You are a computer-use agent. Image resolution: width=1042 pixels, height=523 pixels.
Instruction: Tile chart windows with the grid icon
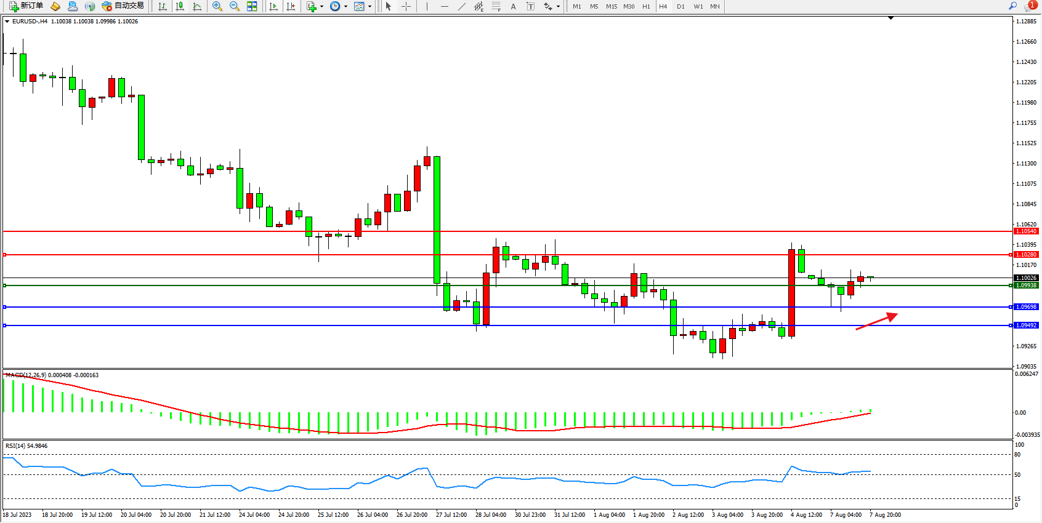click(x=252, y=6)
